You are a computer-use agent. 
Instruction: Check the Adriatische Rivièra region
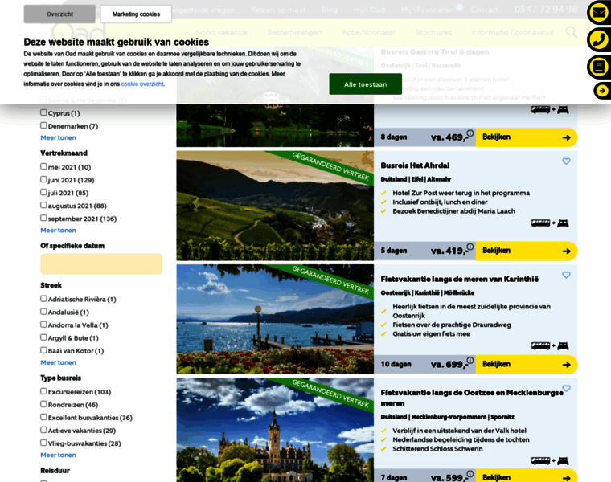[43, 299]
